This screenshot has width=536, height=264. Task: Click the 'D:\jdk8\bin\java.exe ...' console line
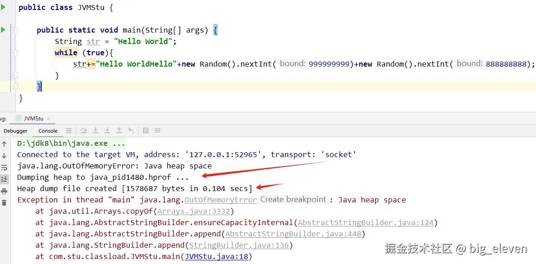72,143
